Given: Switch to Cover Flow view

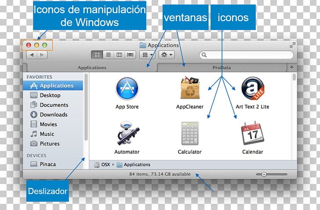Looking at the screenshot, I should pyautogui.click(x=130, y=55).
